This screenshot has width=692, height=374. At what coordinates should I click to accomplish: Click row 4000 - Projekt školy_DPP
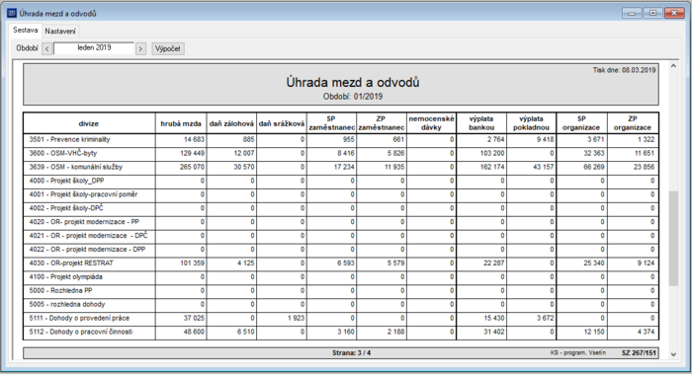click(x=341, y=181)
